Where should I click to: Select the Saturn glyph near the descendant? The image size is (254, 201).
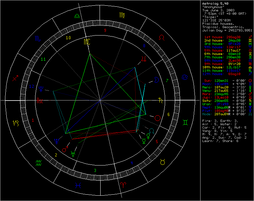(161, 100)
